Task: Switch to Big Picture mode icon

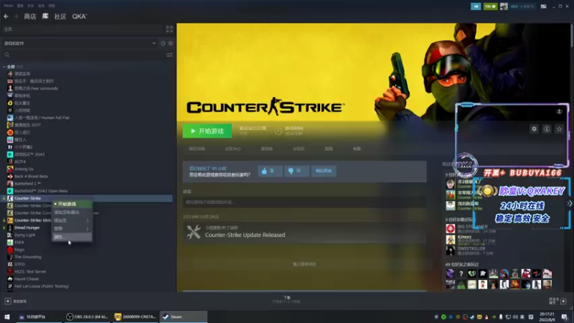Action: coord(543,6)
